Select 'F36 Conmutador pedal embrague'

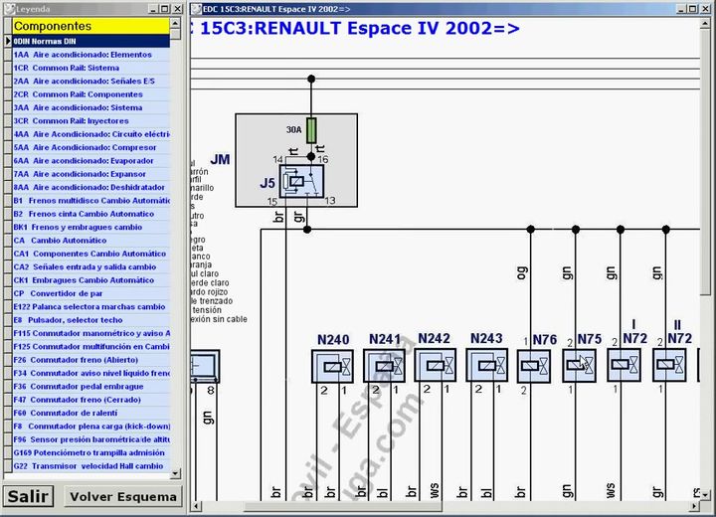(x=90, y=386)
